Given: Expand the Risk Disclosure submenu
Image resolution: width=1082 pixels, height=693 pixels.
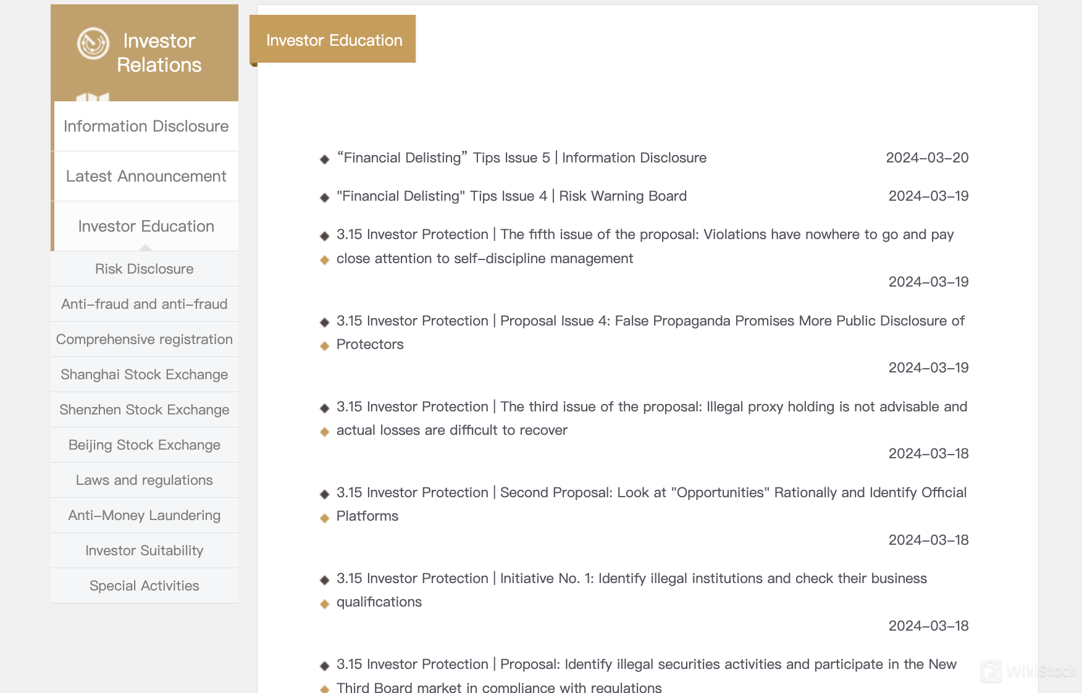Looking at the screenshot, I should (x=144, y=269).
